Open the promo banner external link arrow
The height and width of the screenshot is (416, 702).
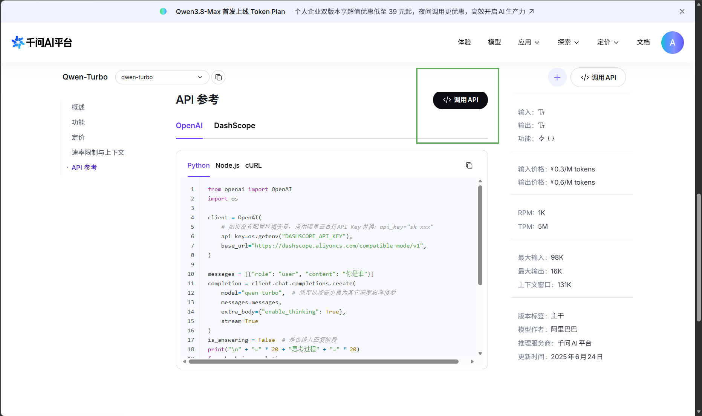tap(531, 11)
